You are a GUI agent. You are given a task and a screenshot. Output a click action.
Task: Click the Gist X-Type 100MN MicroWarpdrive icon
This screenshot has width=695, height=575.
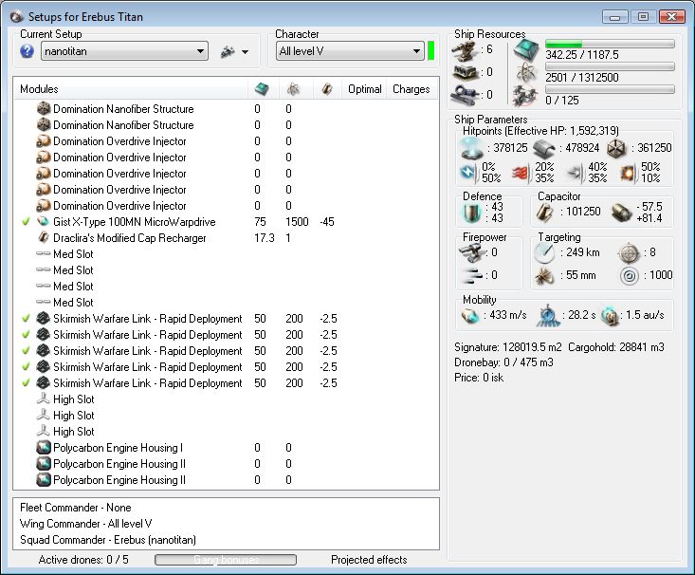(x=43, y=221)
